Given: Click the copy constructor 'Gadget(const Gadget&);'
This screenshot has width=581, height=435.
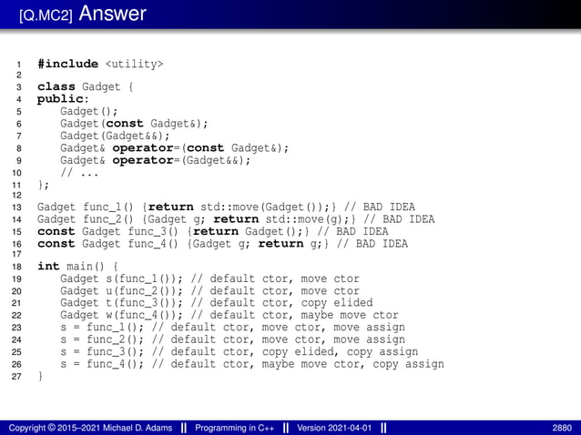Looking at the screenshot, I should coord(134,123).
